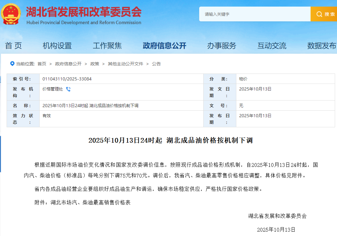Go to 工作聚焦 in the navigation bar
The width and height of the screenshot is (337, 236).
107,46
